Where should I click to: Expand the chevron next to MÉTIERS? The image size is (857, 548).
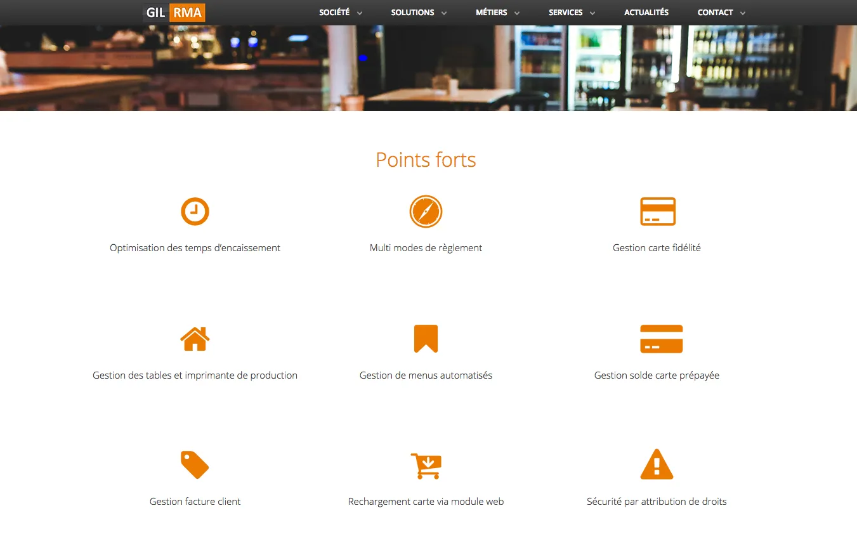click(x=517, y=13)
